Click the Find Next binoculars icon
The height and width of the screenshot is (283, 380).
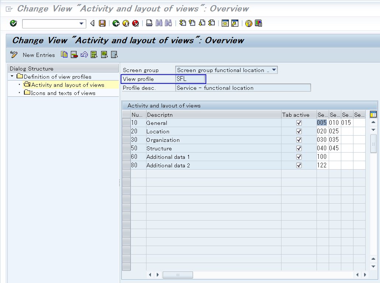169,23
